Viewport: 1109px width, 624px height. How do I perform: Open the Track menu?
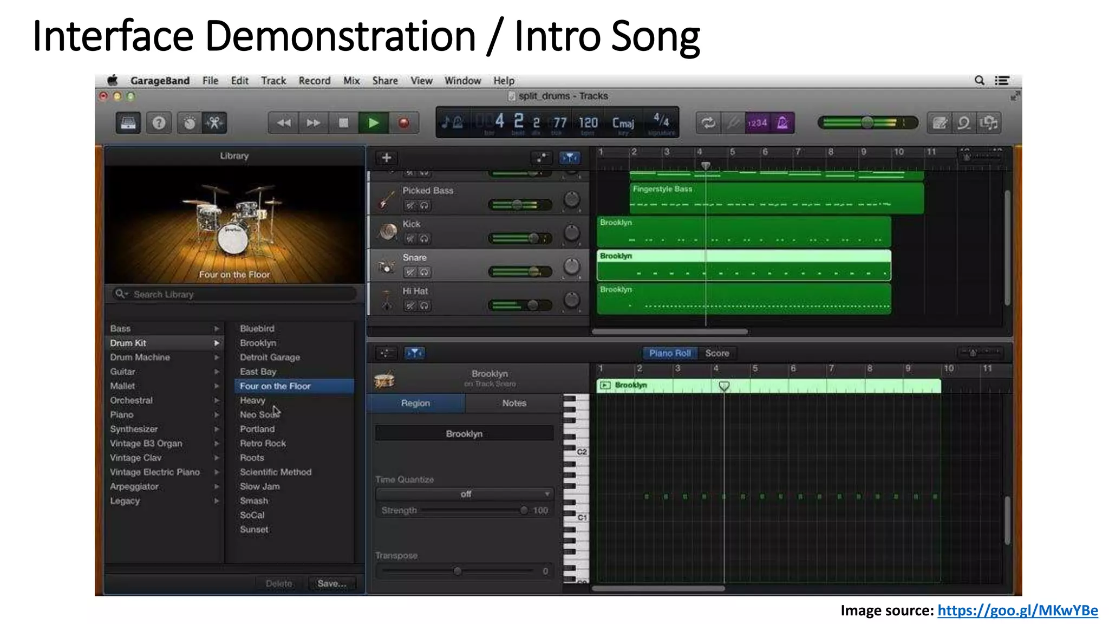click(273, 81)
